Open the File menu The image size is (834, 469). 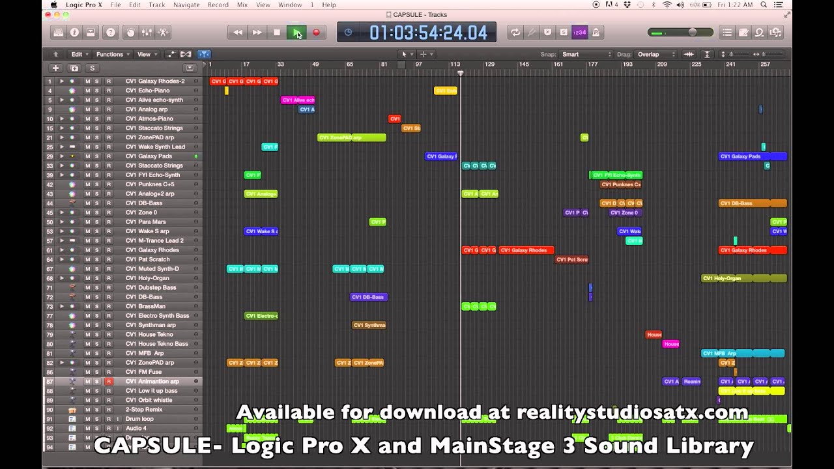tap(115, 5)
